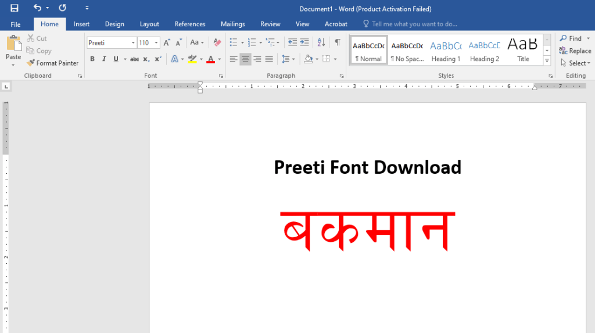Click the Multilevel List icon
The height and width of the screenshot is (333, 595).
pyautogui.click(x=270, y=42)
